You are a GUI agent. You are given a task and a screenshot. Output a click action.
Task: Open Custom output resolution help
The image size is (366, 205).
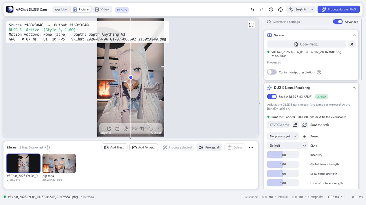tap(319, 72)
